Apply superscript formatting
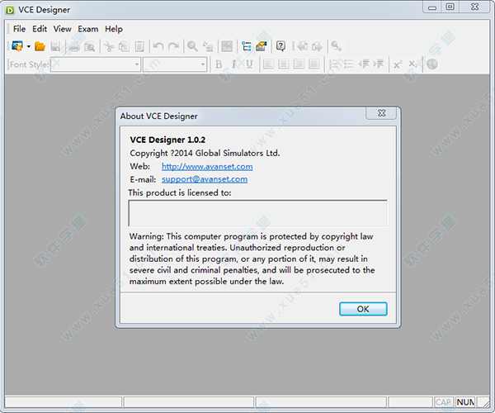Viewport: 495px width, 413px height. [x=398, y=64]
